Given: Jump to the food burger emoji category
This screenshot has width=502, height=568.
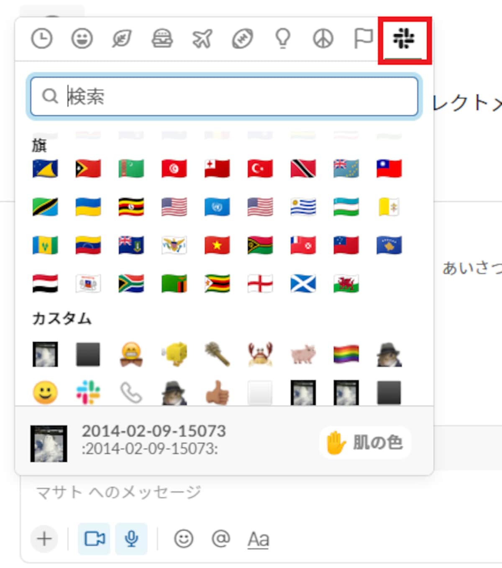Looking at the screenshot, I should [x=162, y=39].
